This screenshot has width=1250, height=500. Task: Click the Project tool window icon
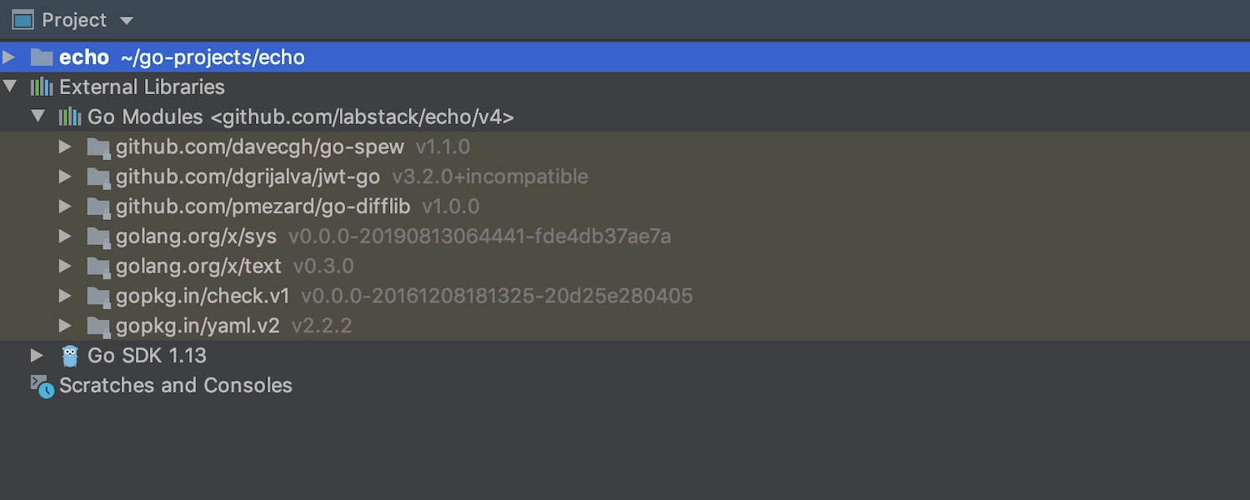tap(22, 20)
